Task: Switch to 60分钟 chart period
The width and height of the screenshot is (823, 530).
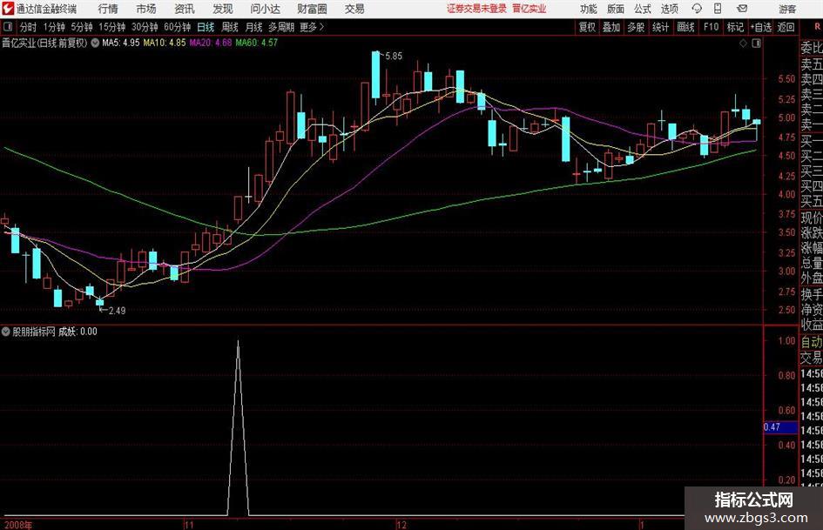Action: point(178,27)
